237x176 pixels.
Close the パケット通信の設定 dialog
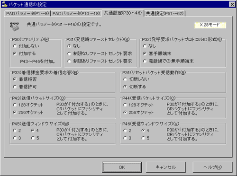(x=232, y=4)
